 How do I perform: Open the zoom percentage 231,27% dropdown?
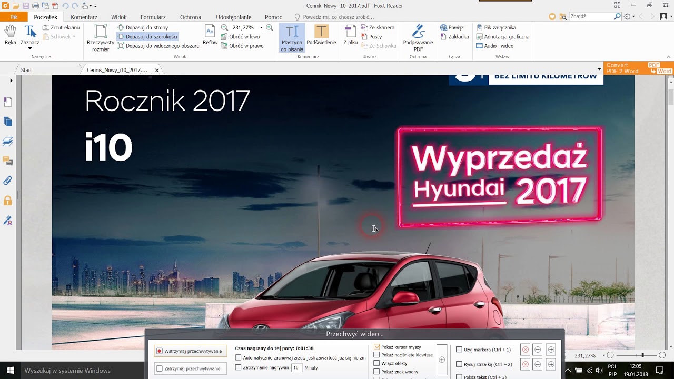click(x=261, y=27)
